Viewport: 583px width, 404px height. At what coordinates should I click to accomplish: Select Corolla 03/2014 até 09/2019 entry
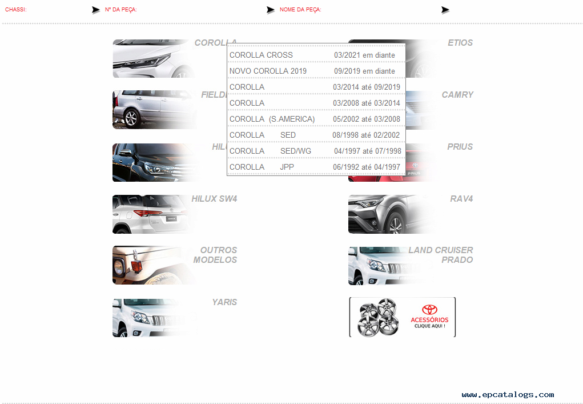tap(315, 87)
